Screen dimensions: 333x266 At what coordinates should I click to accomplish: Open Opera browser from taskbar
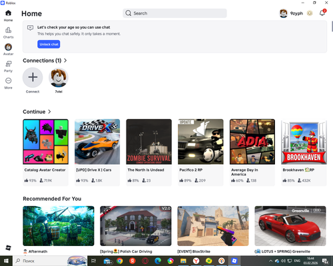(x=145, y=261)
